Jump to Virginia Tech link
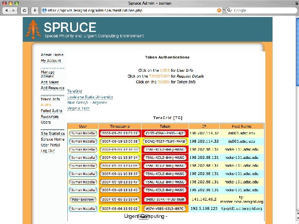 tap(78, 108)
